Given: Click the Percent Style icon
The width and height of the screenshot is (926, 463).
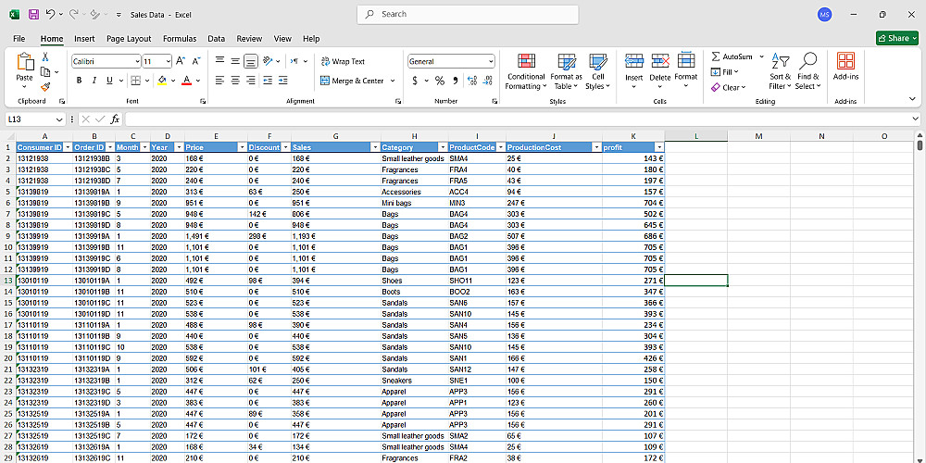Looking at the screenshot, I should click(x=440, y=81).
